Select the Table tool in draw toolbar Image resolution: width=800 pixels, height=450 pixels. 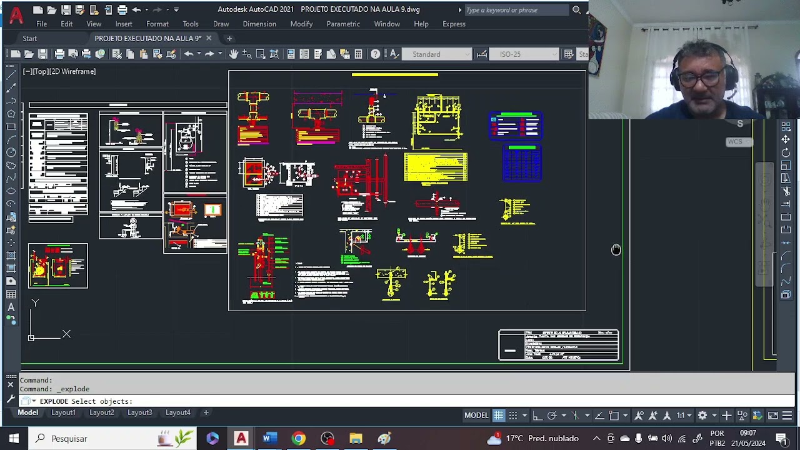pos(11,294)
